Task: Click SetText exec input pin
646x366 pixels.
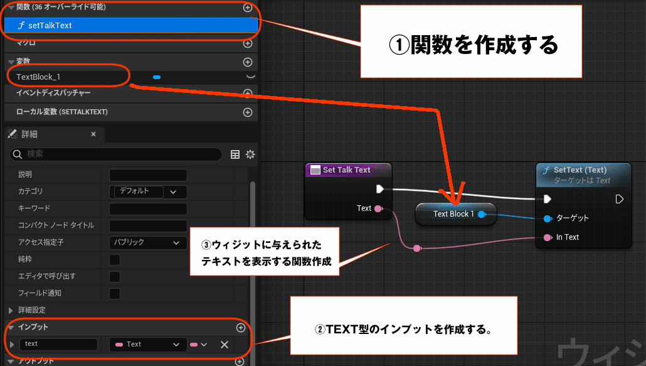Action: 547,200
